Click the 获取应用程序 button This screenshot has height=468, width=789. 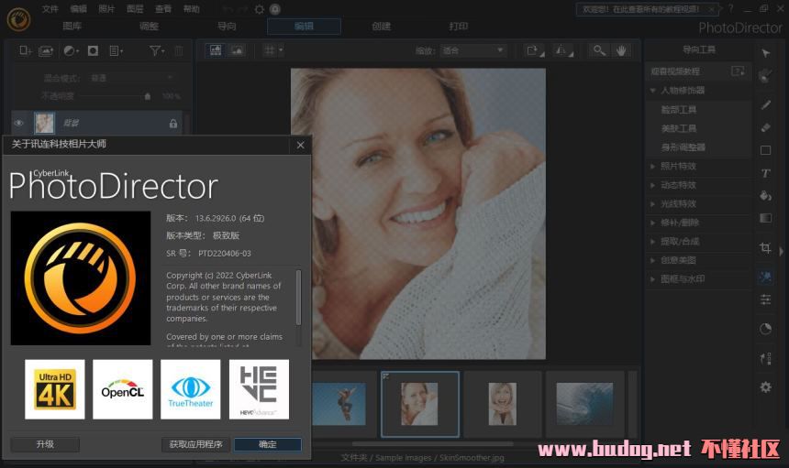point(195,444)
